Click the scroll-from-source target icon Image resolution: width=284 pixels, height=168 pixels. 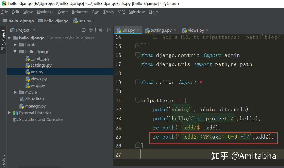coord(84,30)
